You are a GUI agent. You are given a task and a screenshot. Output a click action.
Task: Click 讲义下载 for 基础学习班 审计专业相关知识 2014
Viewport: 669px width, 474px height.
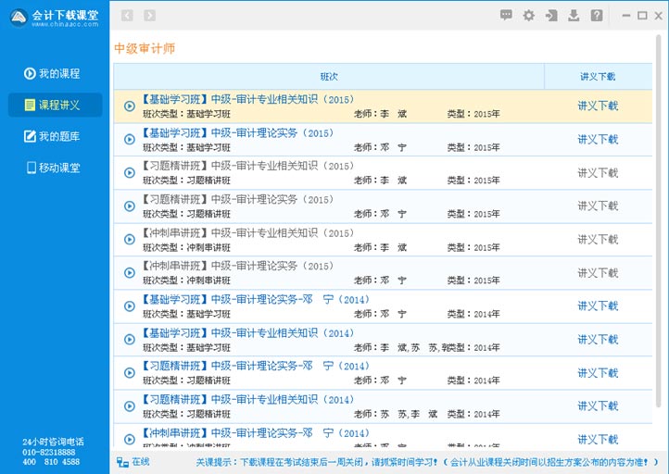[x=598, y=339]
